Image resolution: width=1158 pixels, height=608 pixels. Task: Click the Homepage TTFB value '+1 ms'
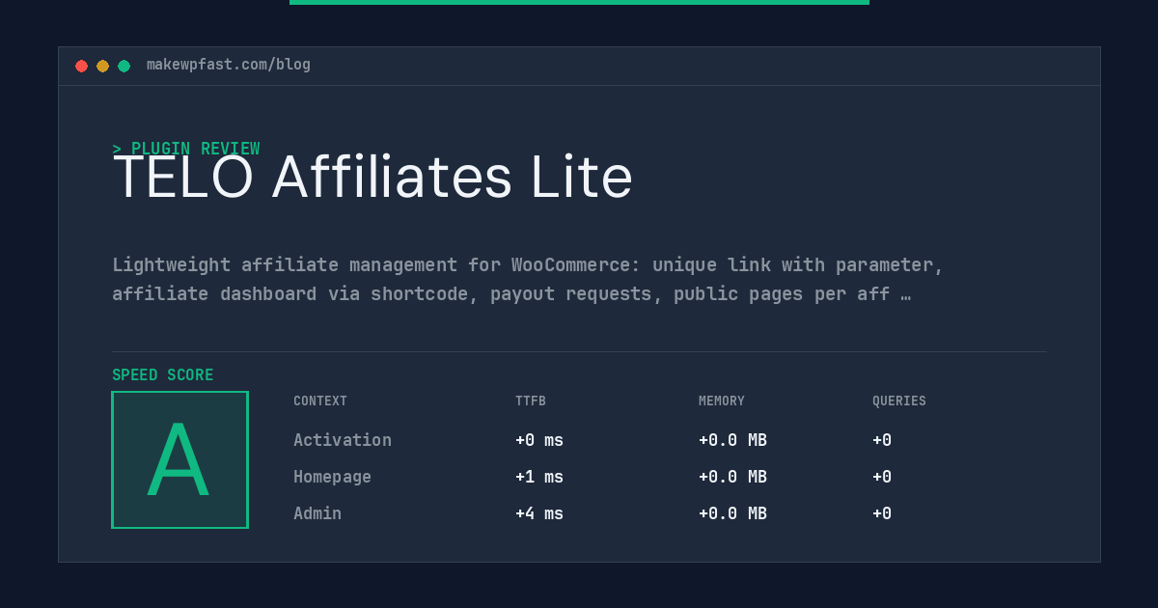point(539,477)
